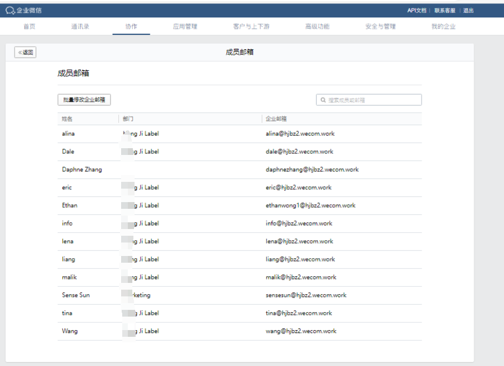Click the 批量修改企业邮箱 button
This screenshot has width=504, height=366.
click(x=83, y=99)
